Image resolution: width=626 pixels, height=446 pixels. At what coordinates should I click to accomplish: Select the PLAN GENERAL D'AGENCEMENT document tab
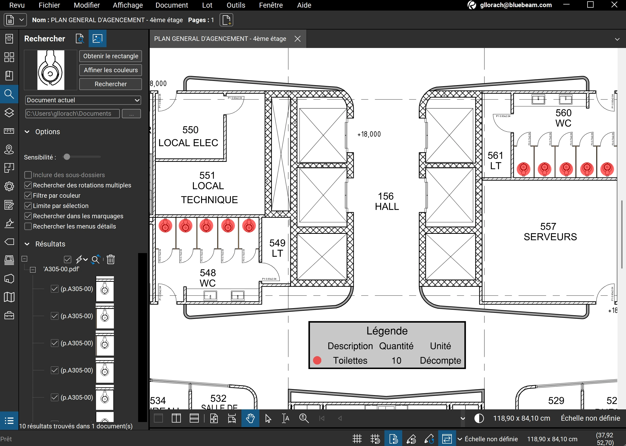(220, 39)
